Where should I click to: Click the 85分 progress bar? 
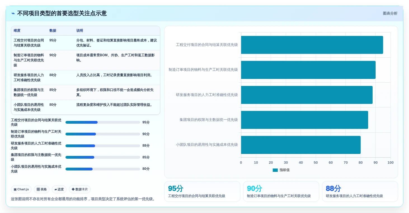point(103,157)
